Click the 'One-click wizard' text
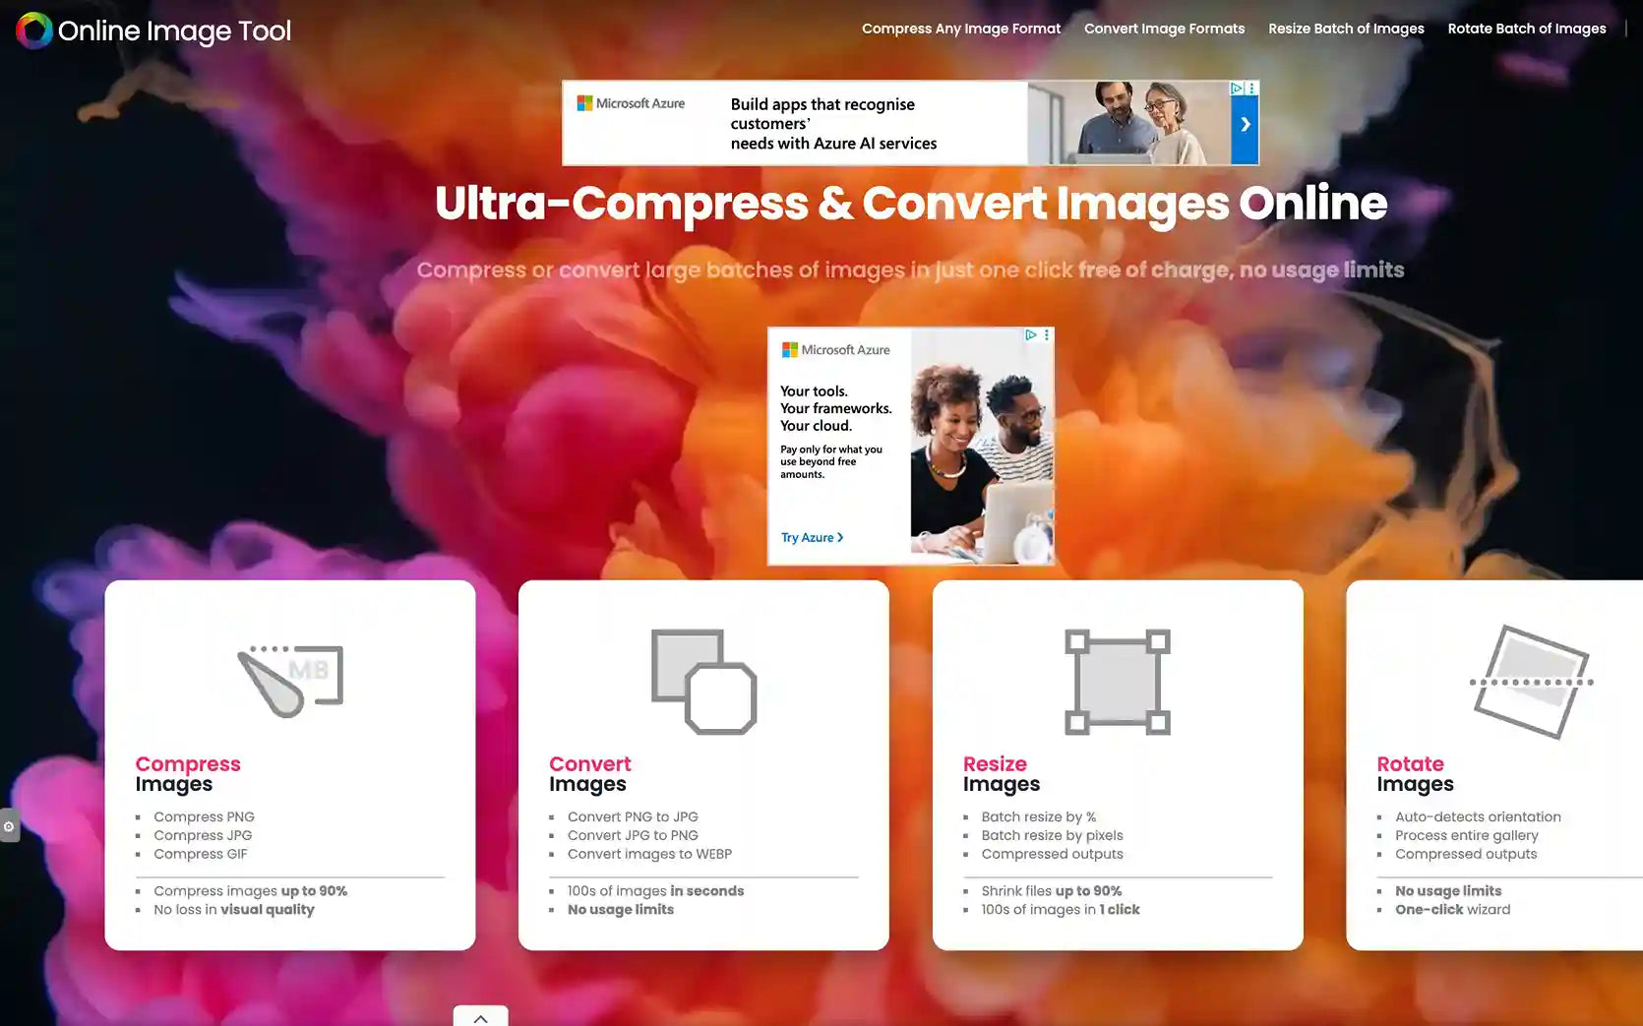The image size is (1643, 1026). tap(1452, 910)
